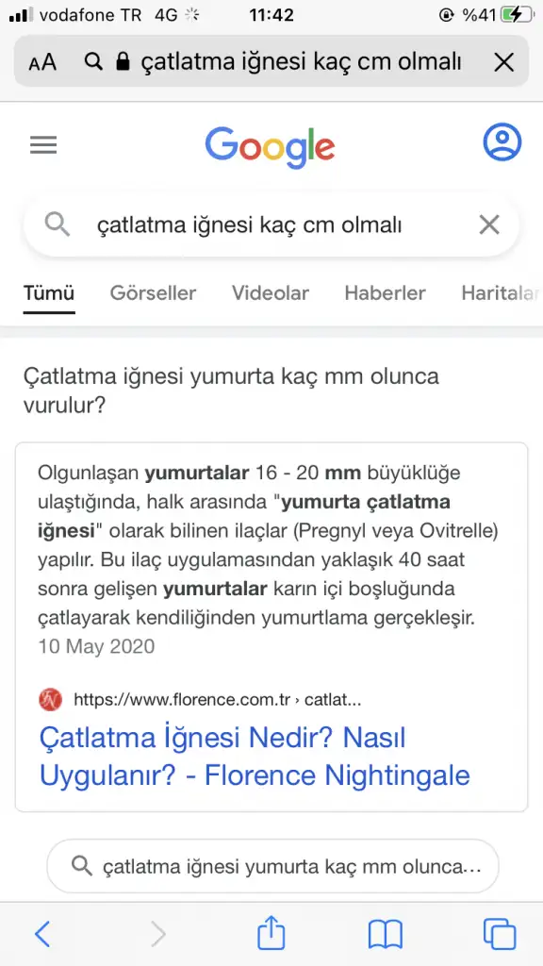Screen dimensions: 543x966
Task: Open the Safari share sheet icon
Action: [271, 933]
